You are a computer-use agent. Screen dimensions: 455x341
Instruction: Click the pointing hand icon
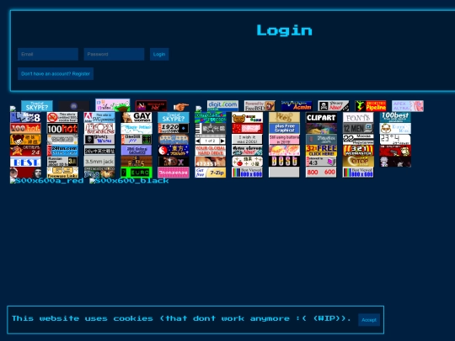[181, 107]
